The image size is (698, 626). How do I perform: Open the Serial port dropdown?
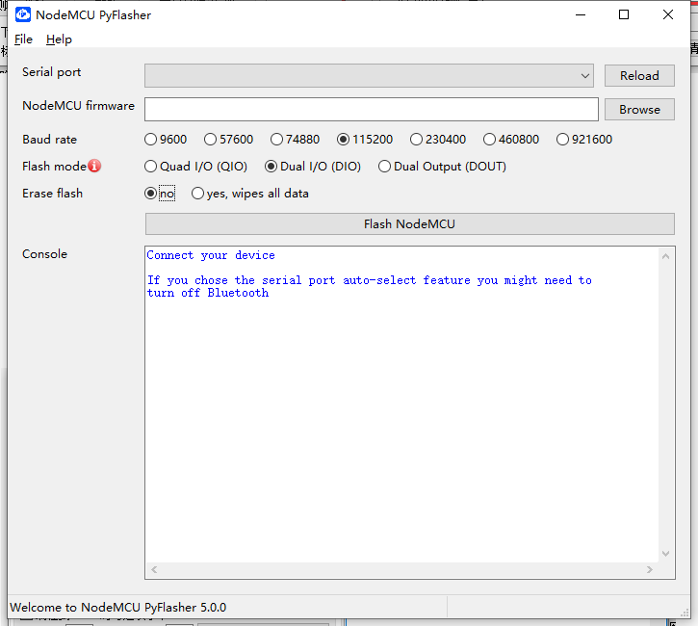[369, 76]
